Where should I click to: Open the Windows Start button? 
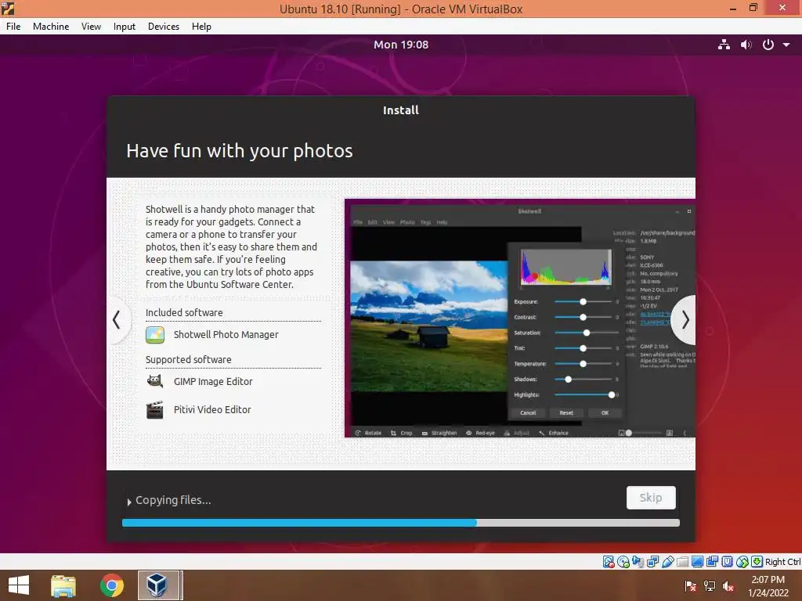(19, 585)
